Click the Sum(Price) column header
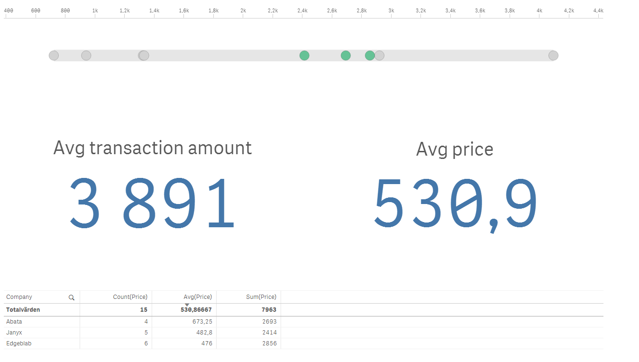639x362 pixels. (261, 297)
